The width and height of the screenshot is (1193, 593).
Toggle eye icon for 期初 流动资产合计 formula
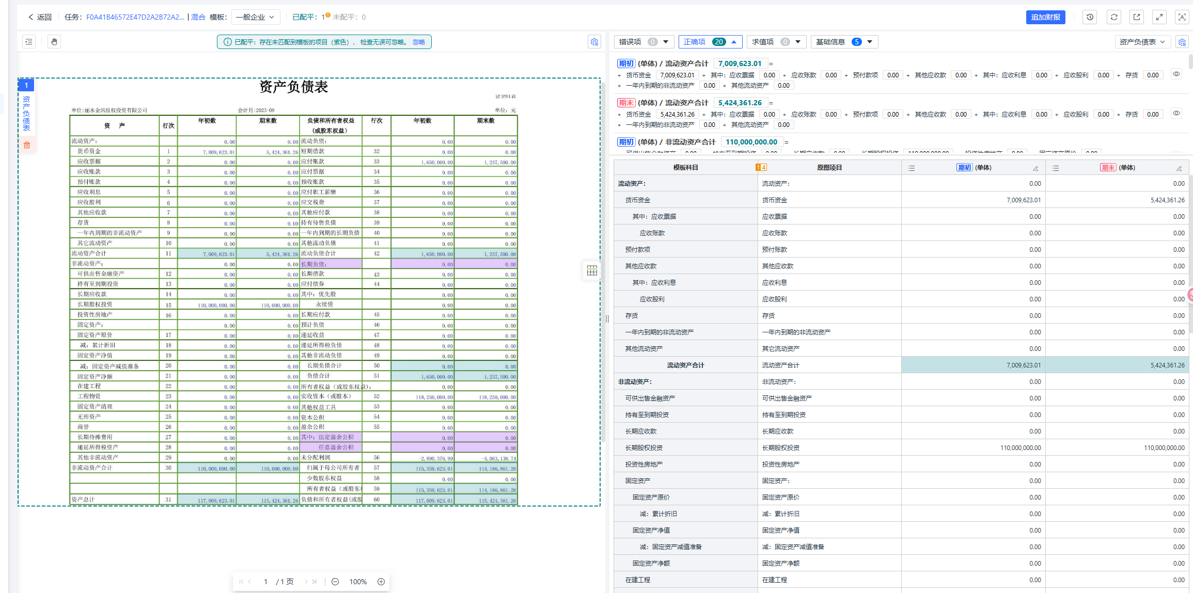1176,74
